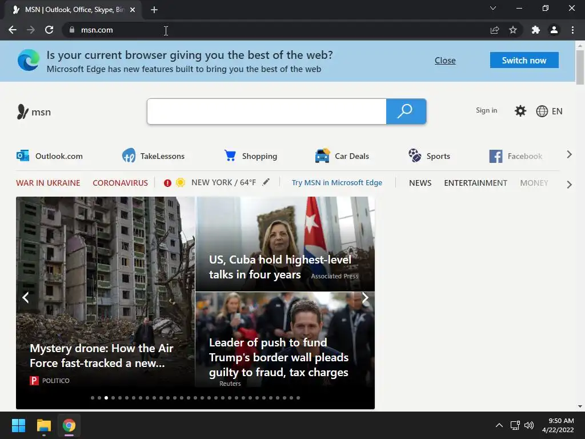Open the Windows Start menu
Screen dimensions: 585x439
[x=18, y=425]
